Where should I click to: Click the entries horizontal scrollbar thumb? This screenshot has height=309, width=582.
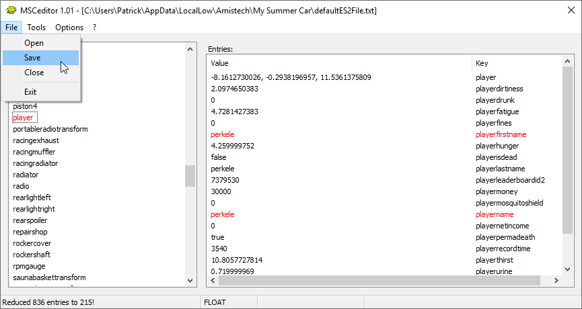click(x=379, y=281)
